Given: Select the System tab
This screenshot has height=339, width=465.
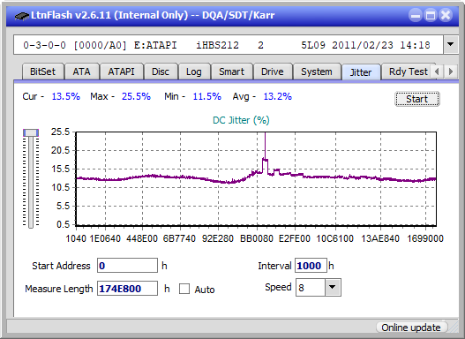Looking at the screenshot, I should coord(317,72).
